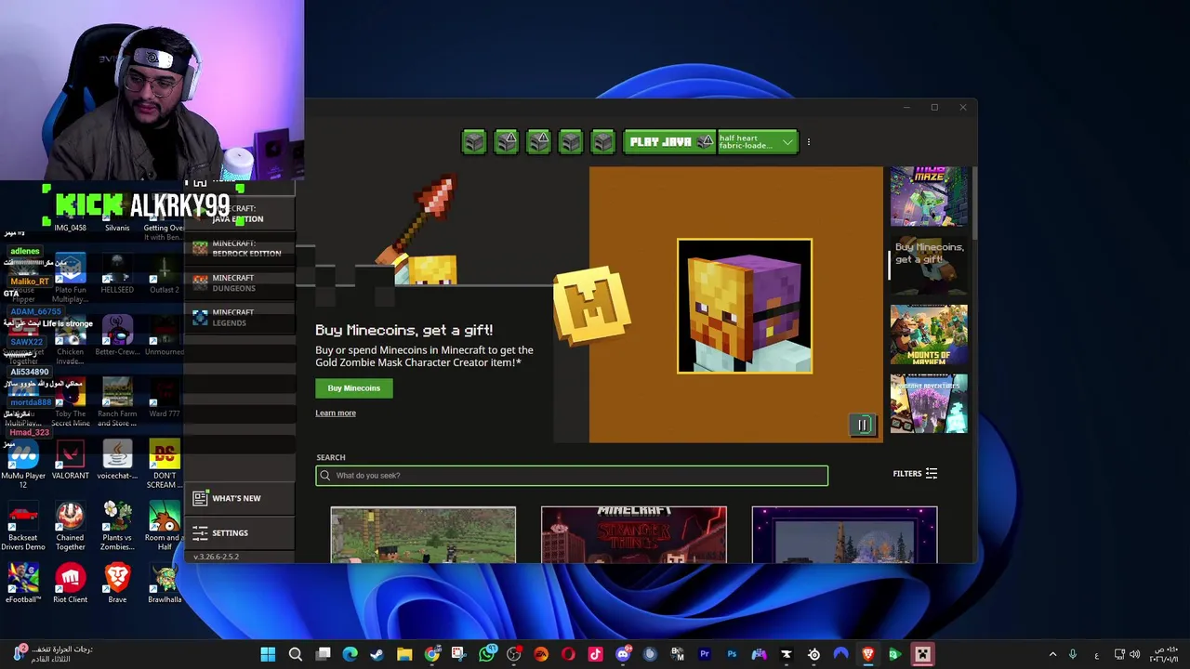Open Adobe Premiere Pro from the taskbar
1190x669 pixels.
(x=704, y=654)
